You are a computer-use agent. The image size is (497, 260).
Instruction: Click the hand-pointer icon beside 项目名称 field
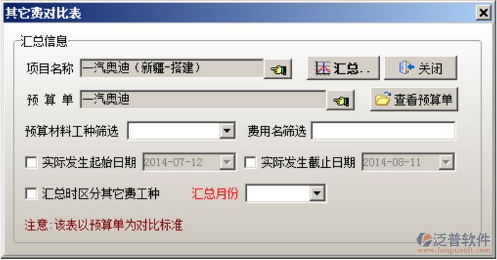(x=278, y=69)
